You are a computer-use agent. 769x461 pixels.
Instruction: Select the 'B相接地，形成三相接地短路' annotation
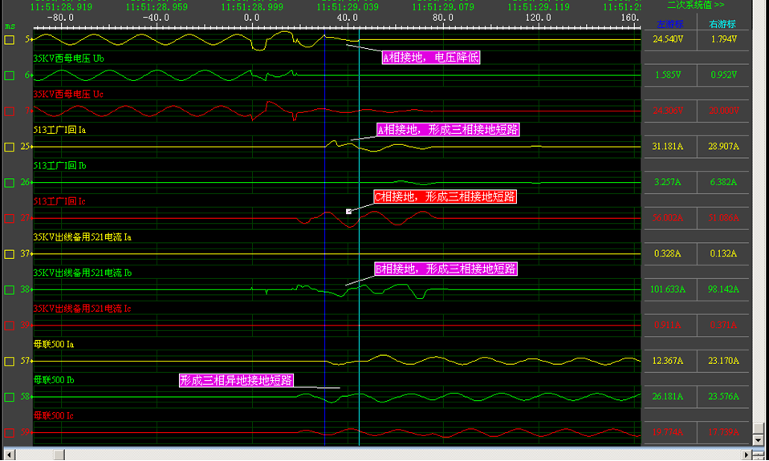pyautogui.click(x=446, y=269)
